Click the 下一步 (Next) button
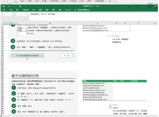 pyautogui.click(x=67, y=56)
